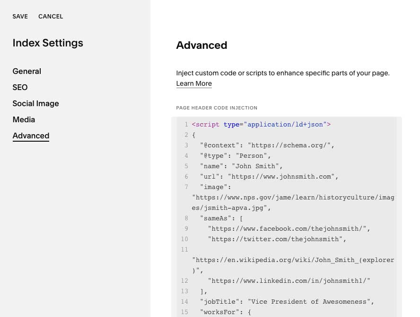Click the Facebook profile URL on line 9
420x317 pixels.
(x=289, y=229)
